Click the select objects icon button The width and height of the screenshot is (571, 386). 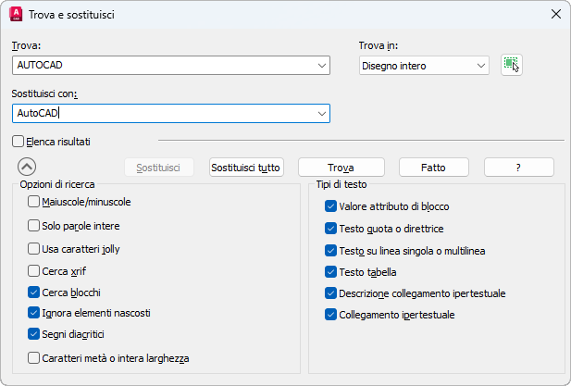pos(512,65)
